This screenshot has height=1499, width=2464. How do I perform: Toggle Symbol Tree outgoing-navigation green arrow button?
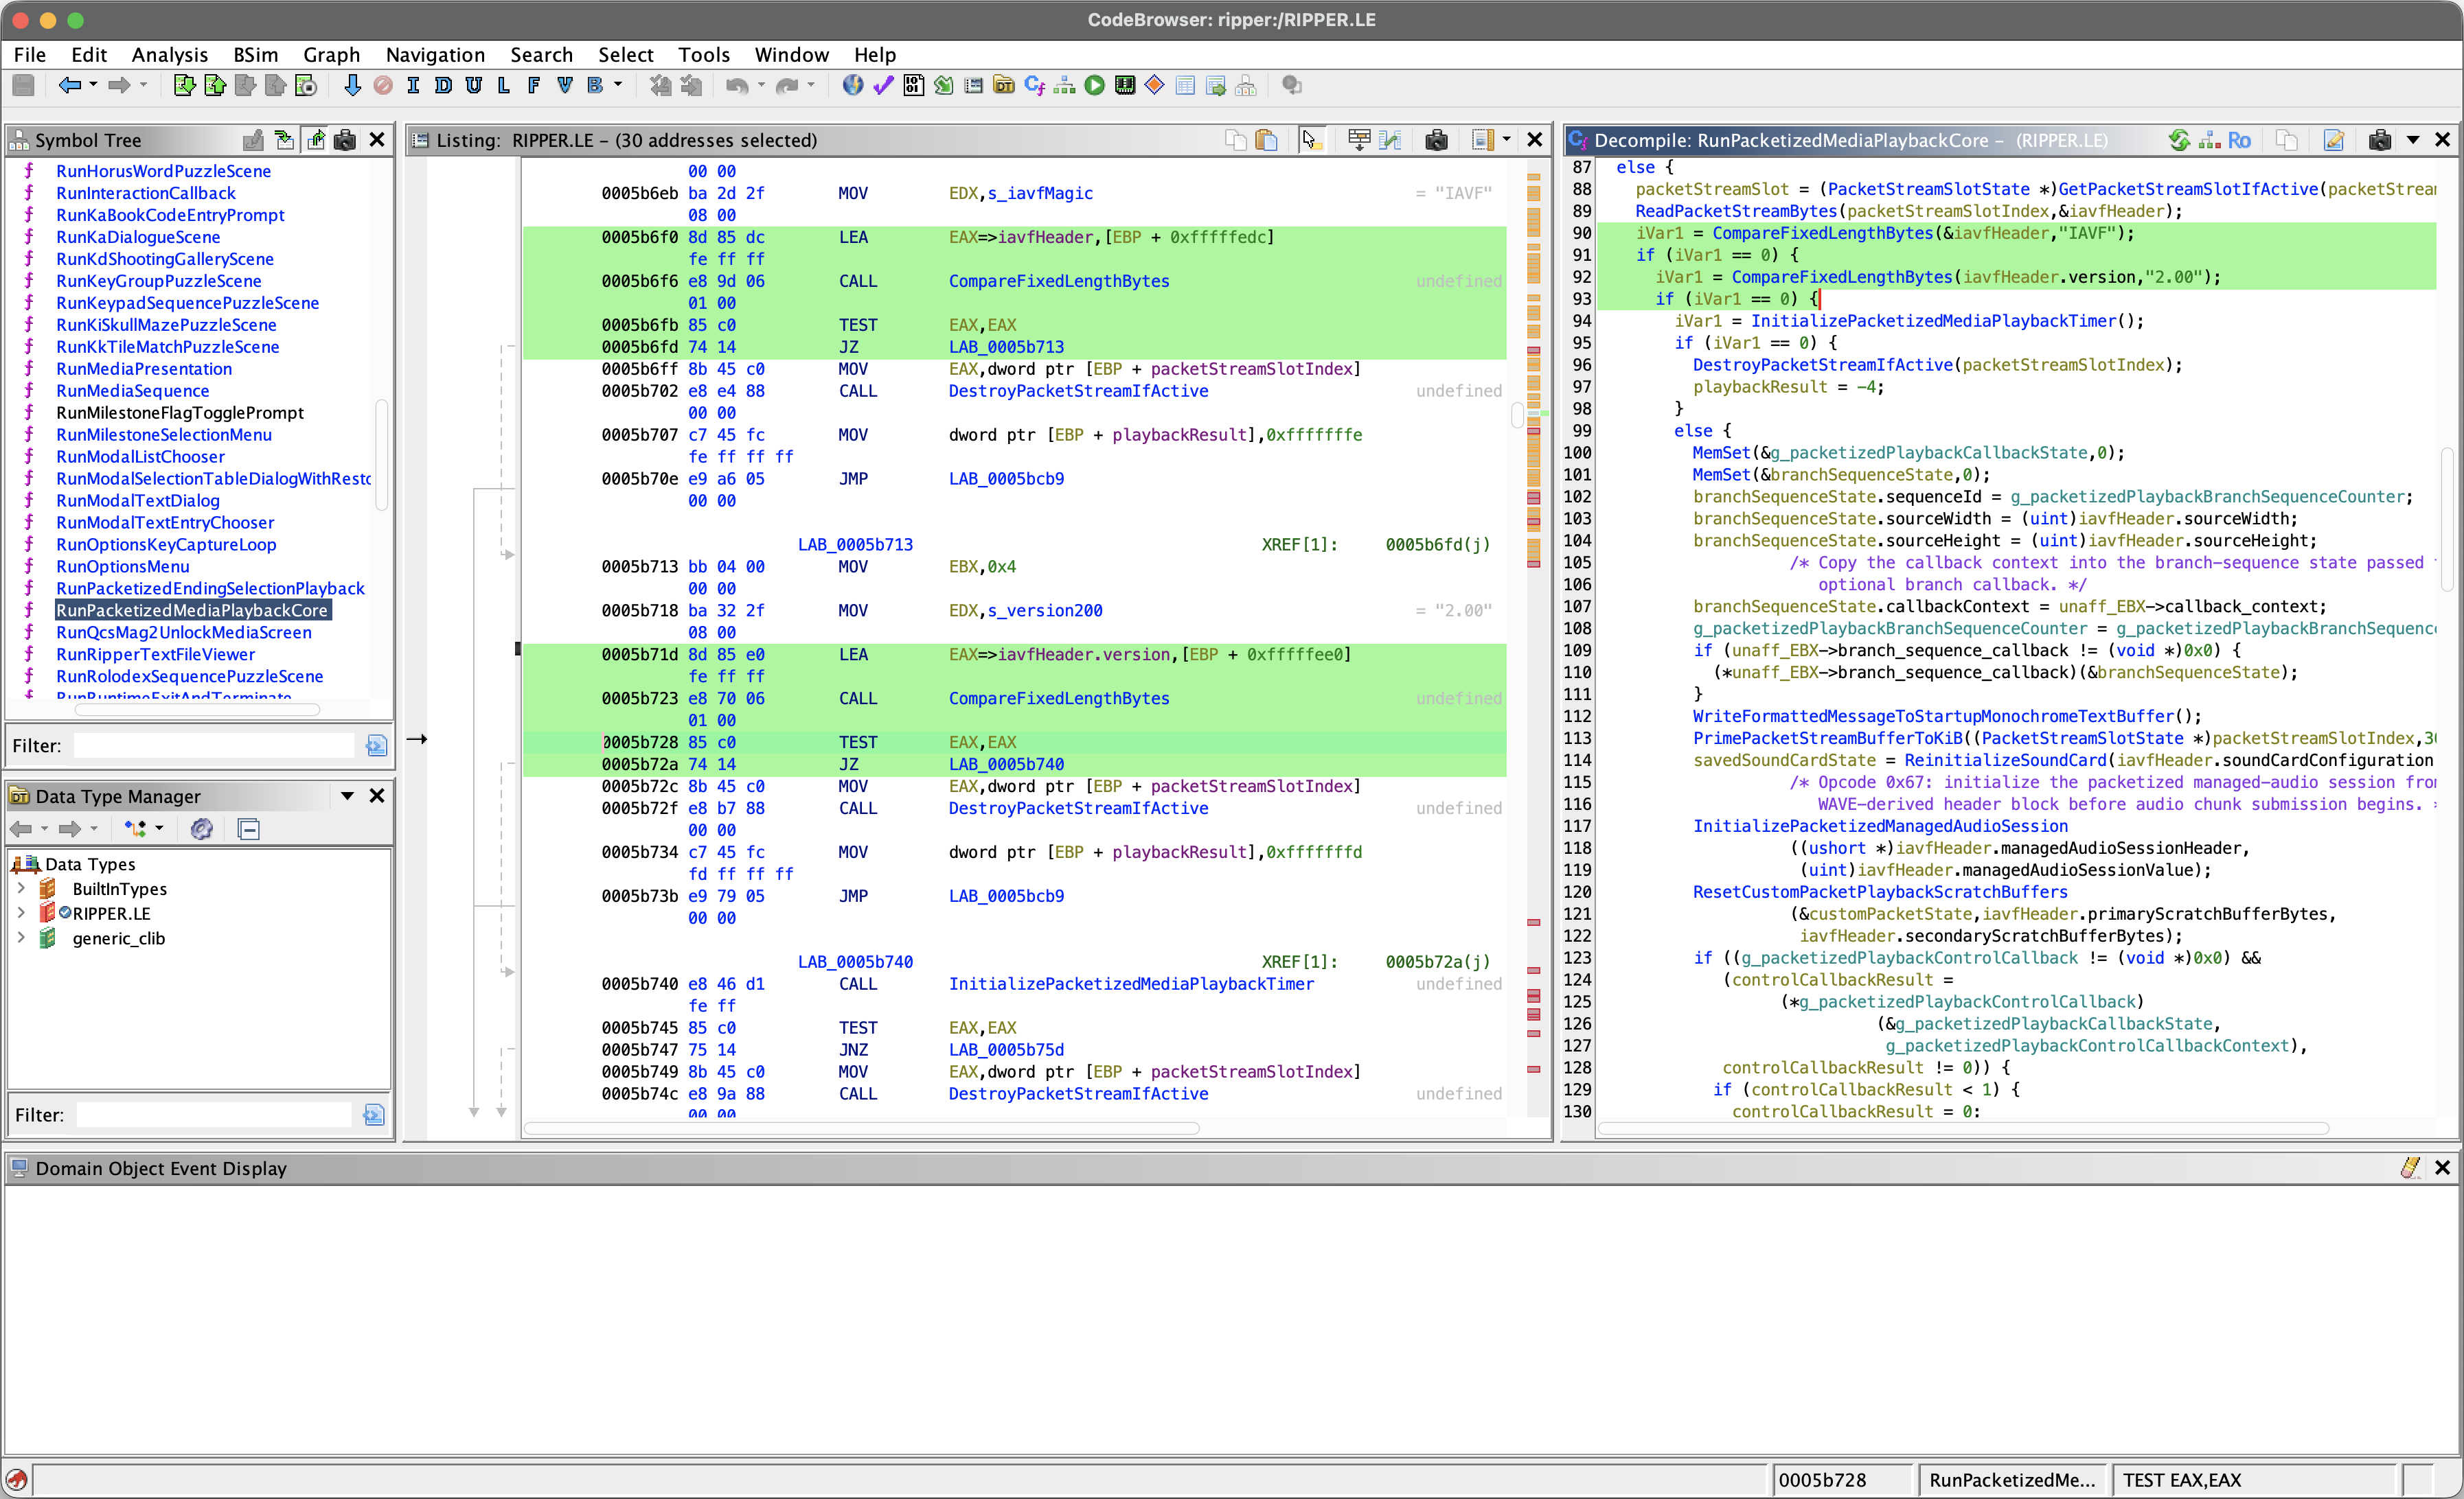click(315, 140)
